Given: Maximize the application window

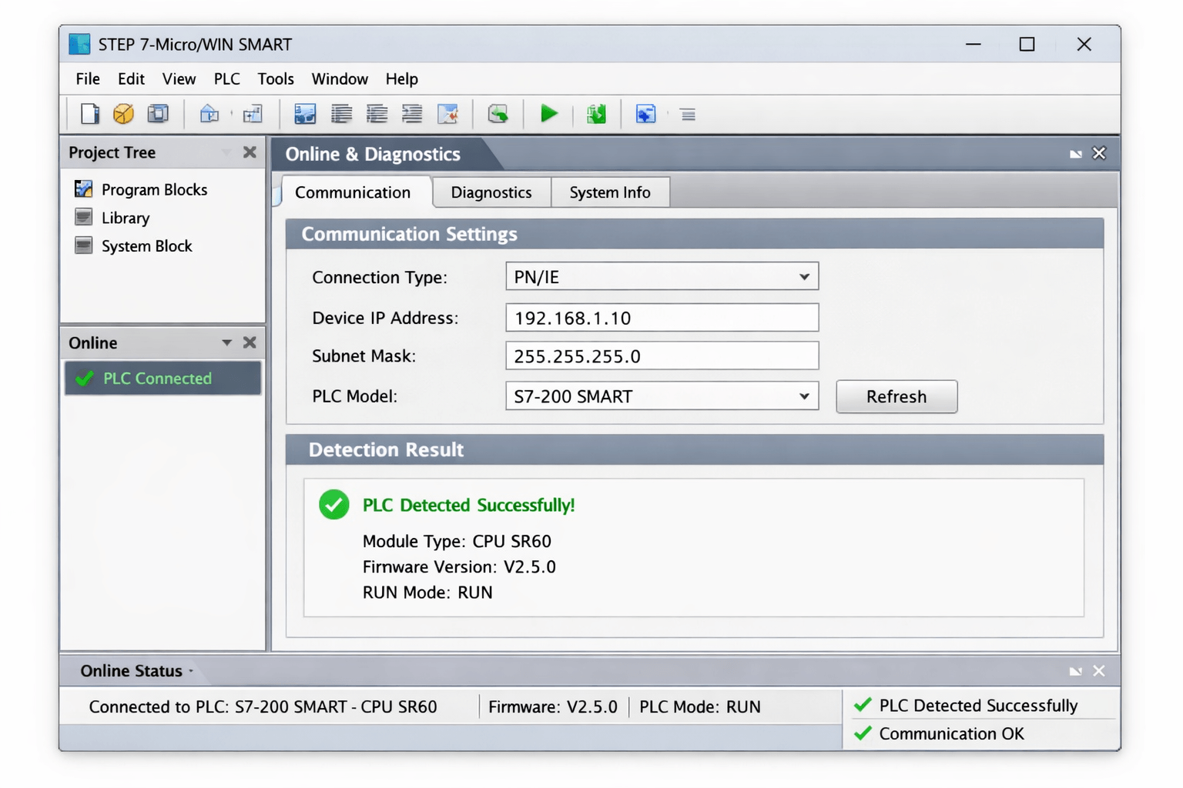Looking at the screenshot, I should (x=1027, y=44).
